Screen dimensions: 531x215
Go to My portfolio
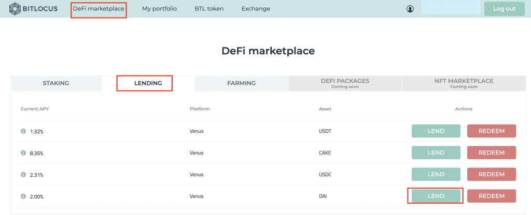[159, 9]
